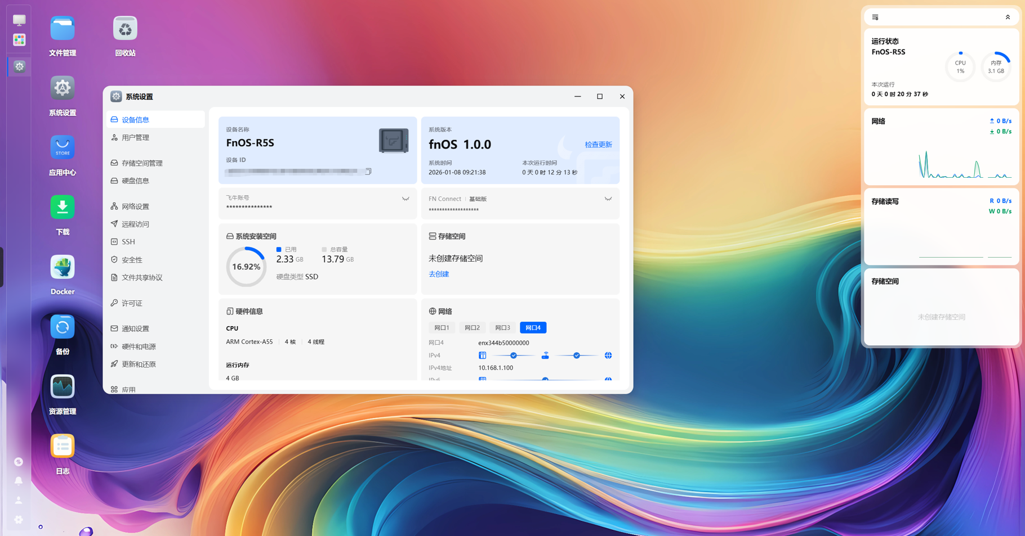Click the 检查更新 link
This screenshot has height=536, width=1025.
tap(598, 145)
